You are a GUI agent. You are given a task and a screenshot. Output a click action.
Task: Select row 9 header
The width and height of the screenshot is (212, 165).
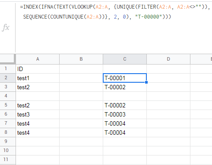click(x=8, y=142)
